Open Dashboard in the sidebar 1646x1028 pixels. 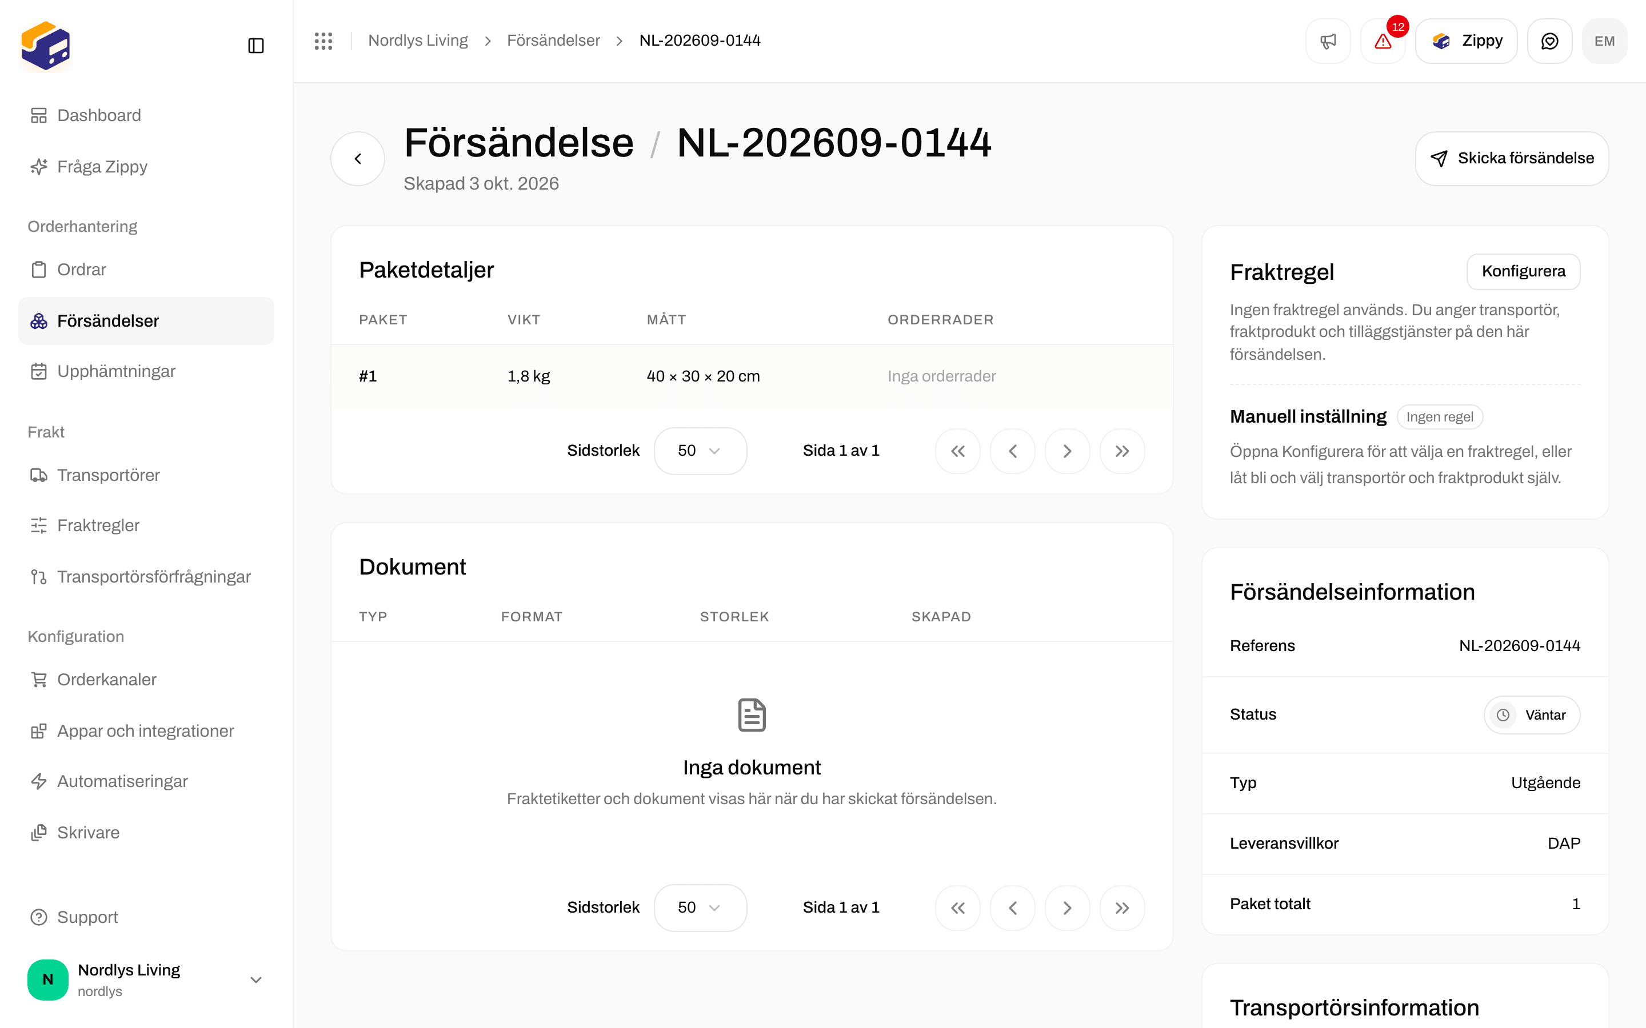(146, 115)
